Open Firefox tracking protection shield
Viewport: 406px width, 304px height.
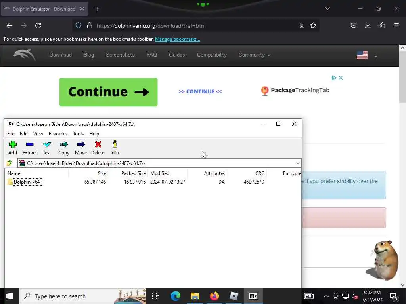(79, 26)
